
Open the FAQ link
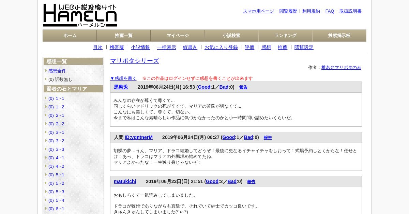tap(330, 11)
